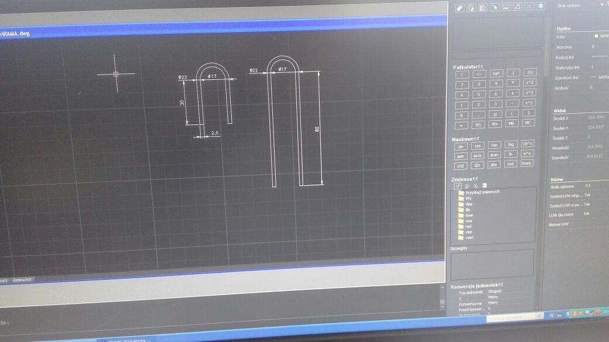Screen dimensions: 609x342
Task: Click the angle measurement triangle icon
Action: 517,7
